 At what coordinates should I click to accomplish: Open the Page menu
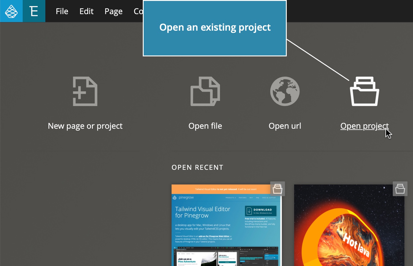click(113, 11)
